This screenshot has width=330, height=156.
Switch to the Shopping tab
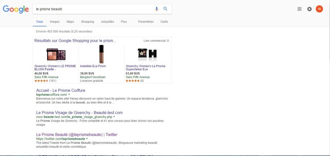[x=87, y=22]
